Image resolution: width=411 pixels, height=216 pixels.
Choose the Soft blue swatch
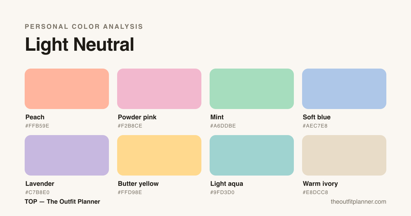click(344, 89)
